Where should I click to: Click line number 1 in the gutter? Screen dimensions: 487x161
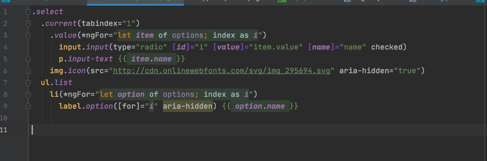[5, 12]
